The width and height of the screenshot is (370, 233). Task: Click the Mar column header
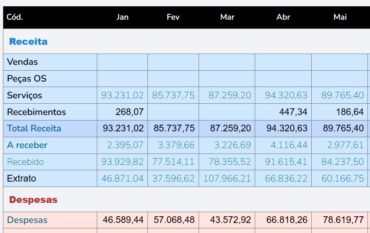(227, 17)
